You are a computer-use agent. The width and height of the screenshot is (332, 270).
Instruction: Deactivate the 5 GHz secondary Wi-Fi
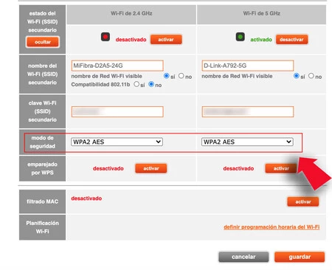click(291, 39)
